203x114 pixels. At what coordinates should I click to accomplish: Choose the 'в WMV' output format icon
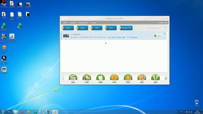pos(87,78)
